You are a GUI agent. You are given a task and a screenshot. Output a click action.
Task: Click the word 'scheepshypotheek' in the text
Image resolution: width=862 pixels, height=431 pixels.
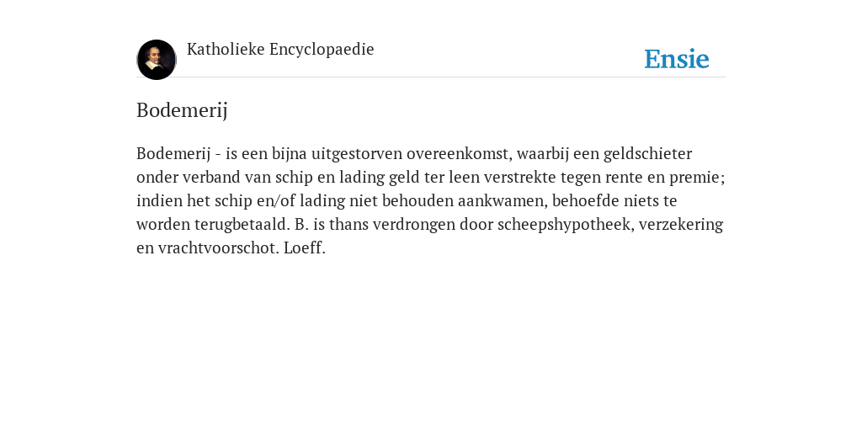coord(563,224)
